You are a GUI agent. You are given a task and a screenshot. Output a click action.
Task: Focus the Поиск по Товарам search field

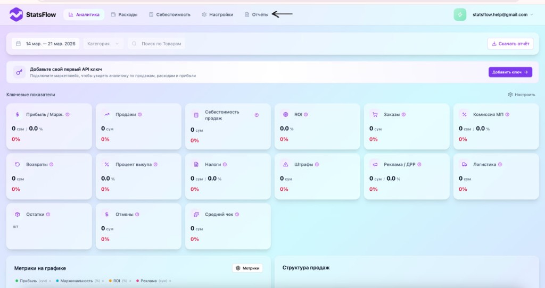(157, 44)
